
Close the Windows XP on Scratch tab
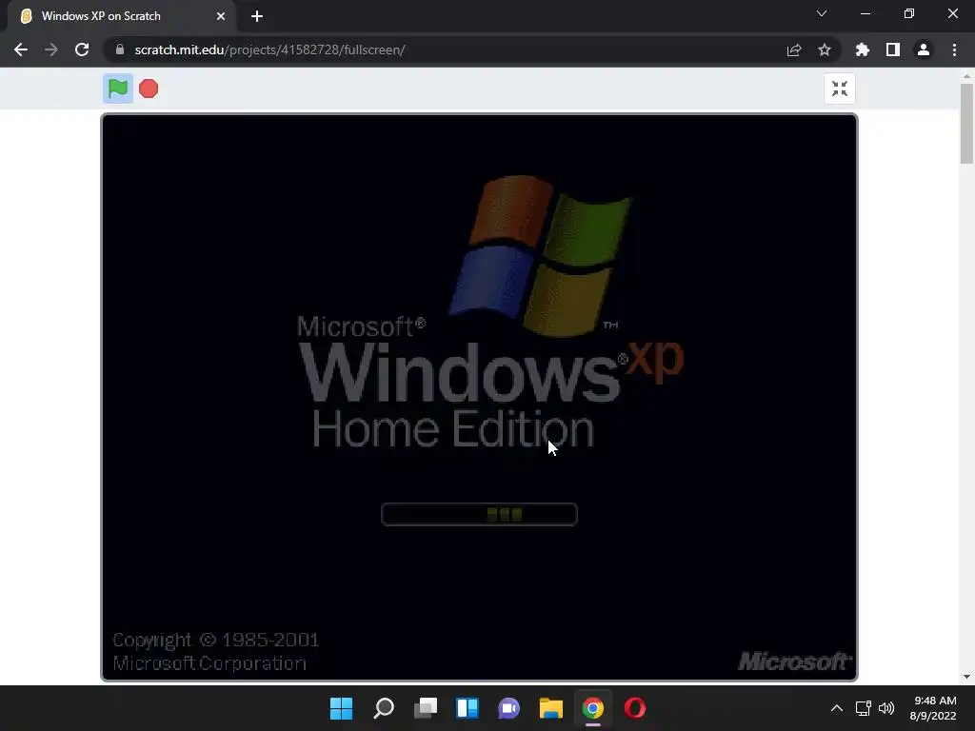(221, 16)
